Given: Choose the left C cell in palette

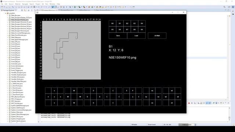Looking at the screenshot, I should coord(107,97).
